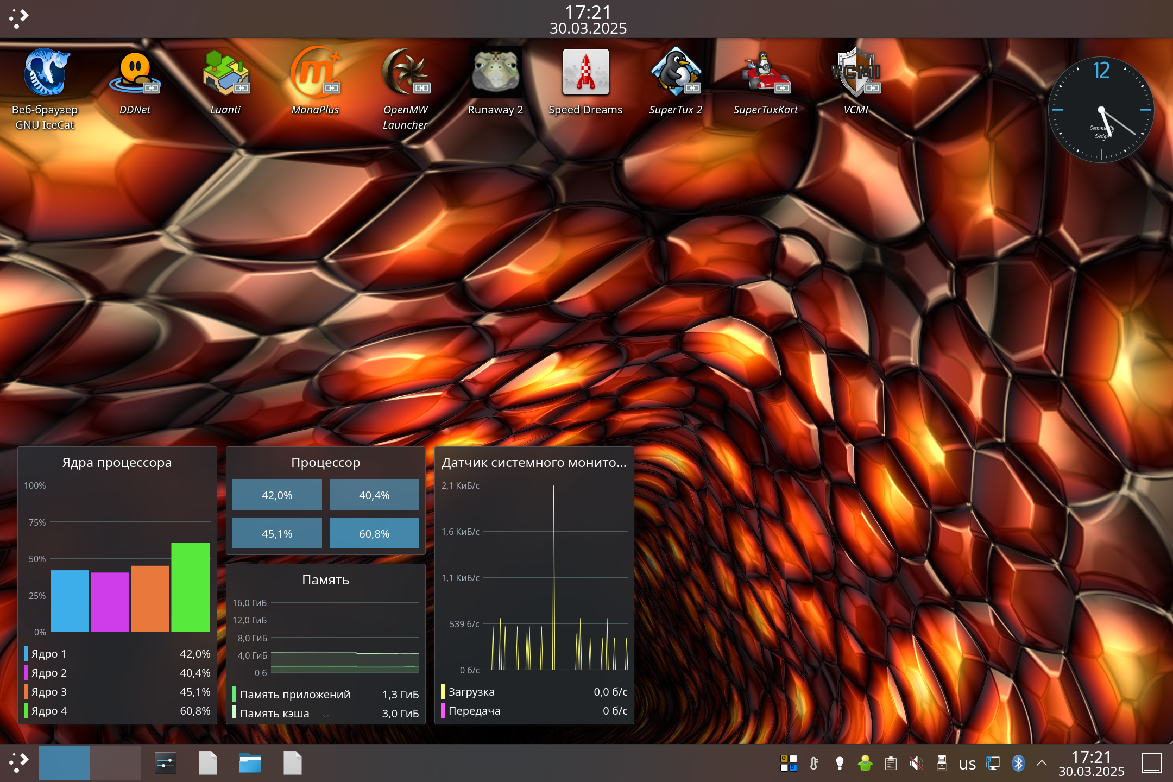This screenshot has height=782, width=1173.
Task: Open the us keyboard layout switcher
Action: point(967,764)
